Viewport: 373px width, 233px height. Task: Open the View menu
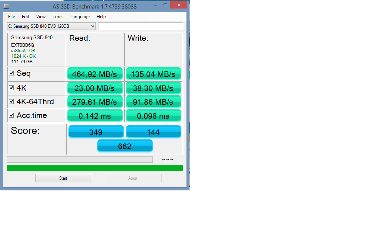pos(41,17)
